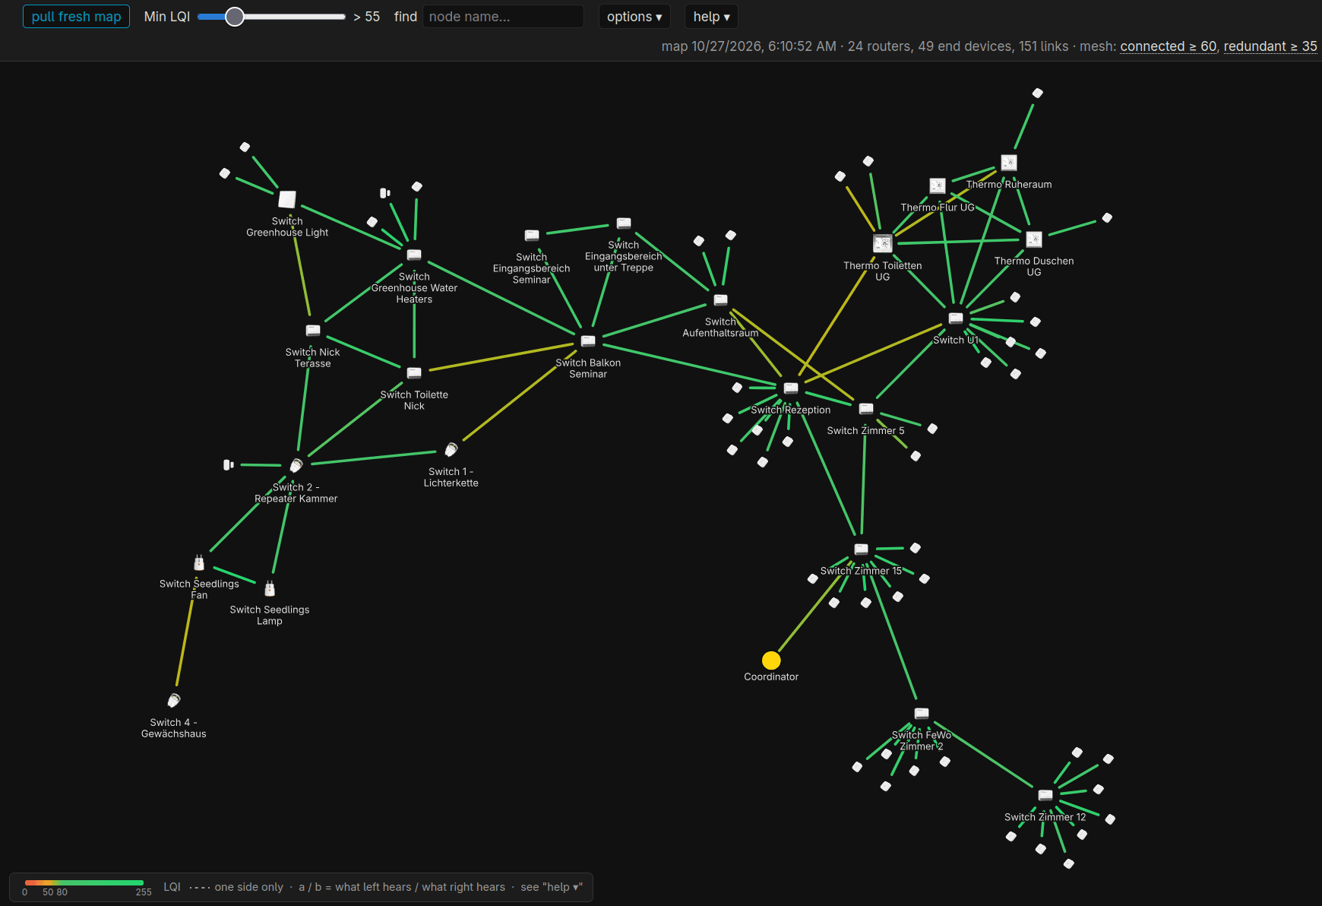Select Switch 2 - Repeater Kammer bulb icon
This screenshot has height=906, width=1322.
[296, 465]
